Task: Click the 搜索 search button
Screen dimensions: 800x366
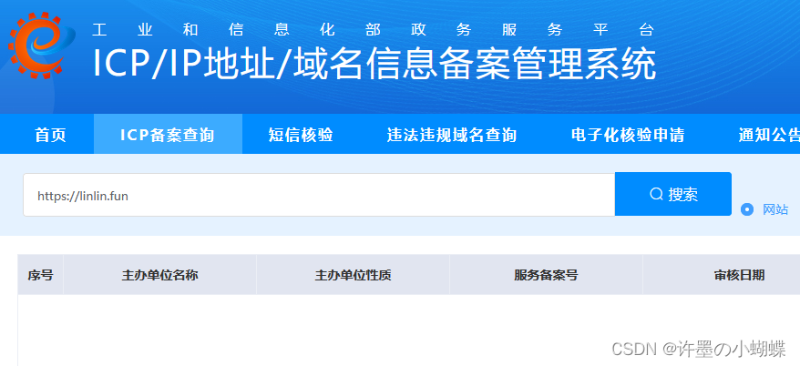Action: [x=673, y=194]
